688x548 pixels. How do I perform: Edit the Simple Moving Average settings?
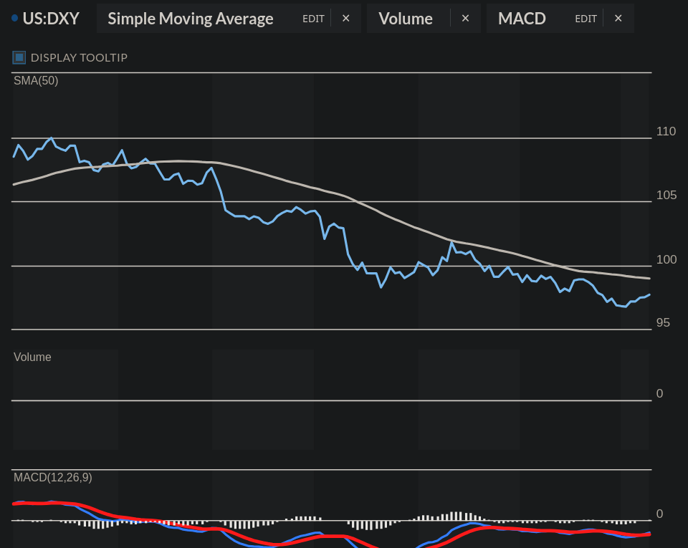313,19
